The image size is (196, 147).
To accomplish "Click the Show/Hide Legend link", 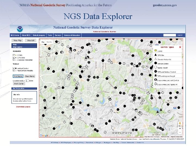I will (23, 107).
